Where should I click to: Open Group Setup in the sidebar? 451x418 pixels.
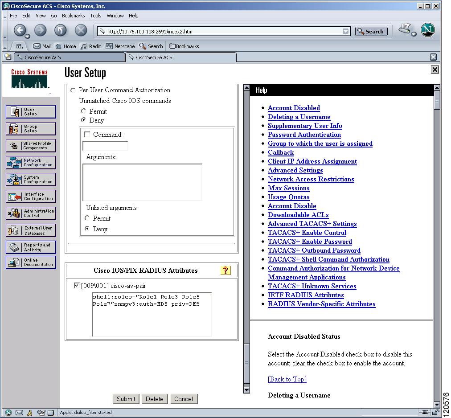(x=31, y=129)
